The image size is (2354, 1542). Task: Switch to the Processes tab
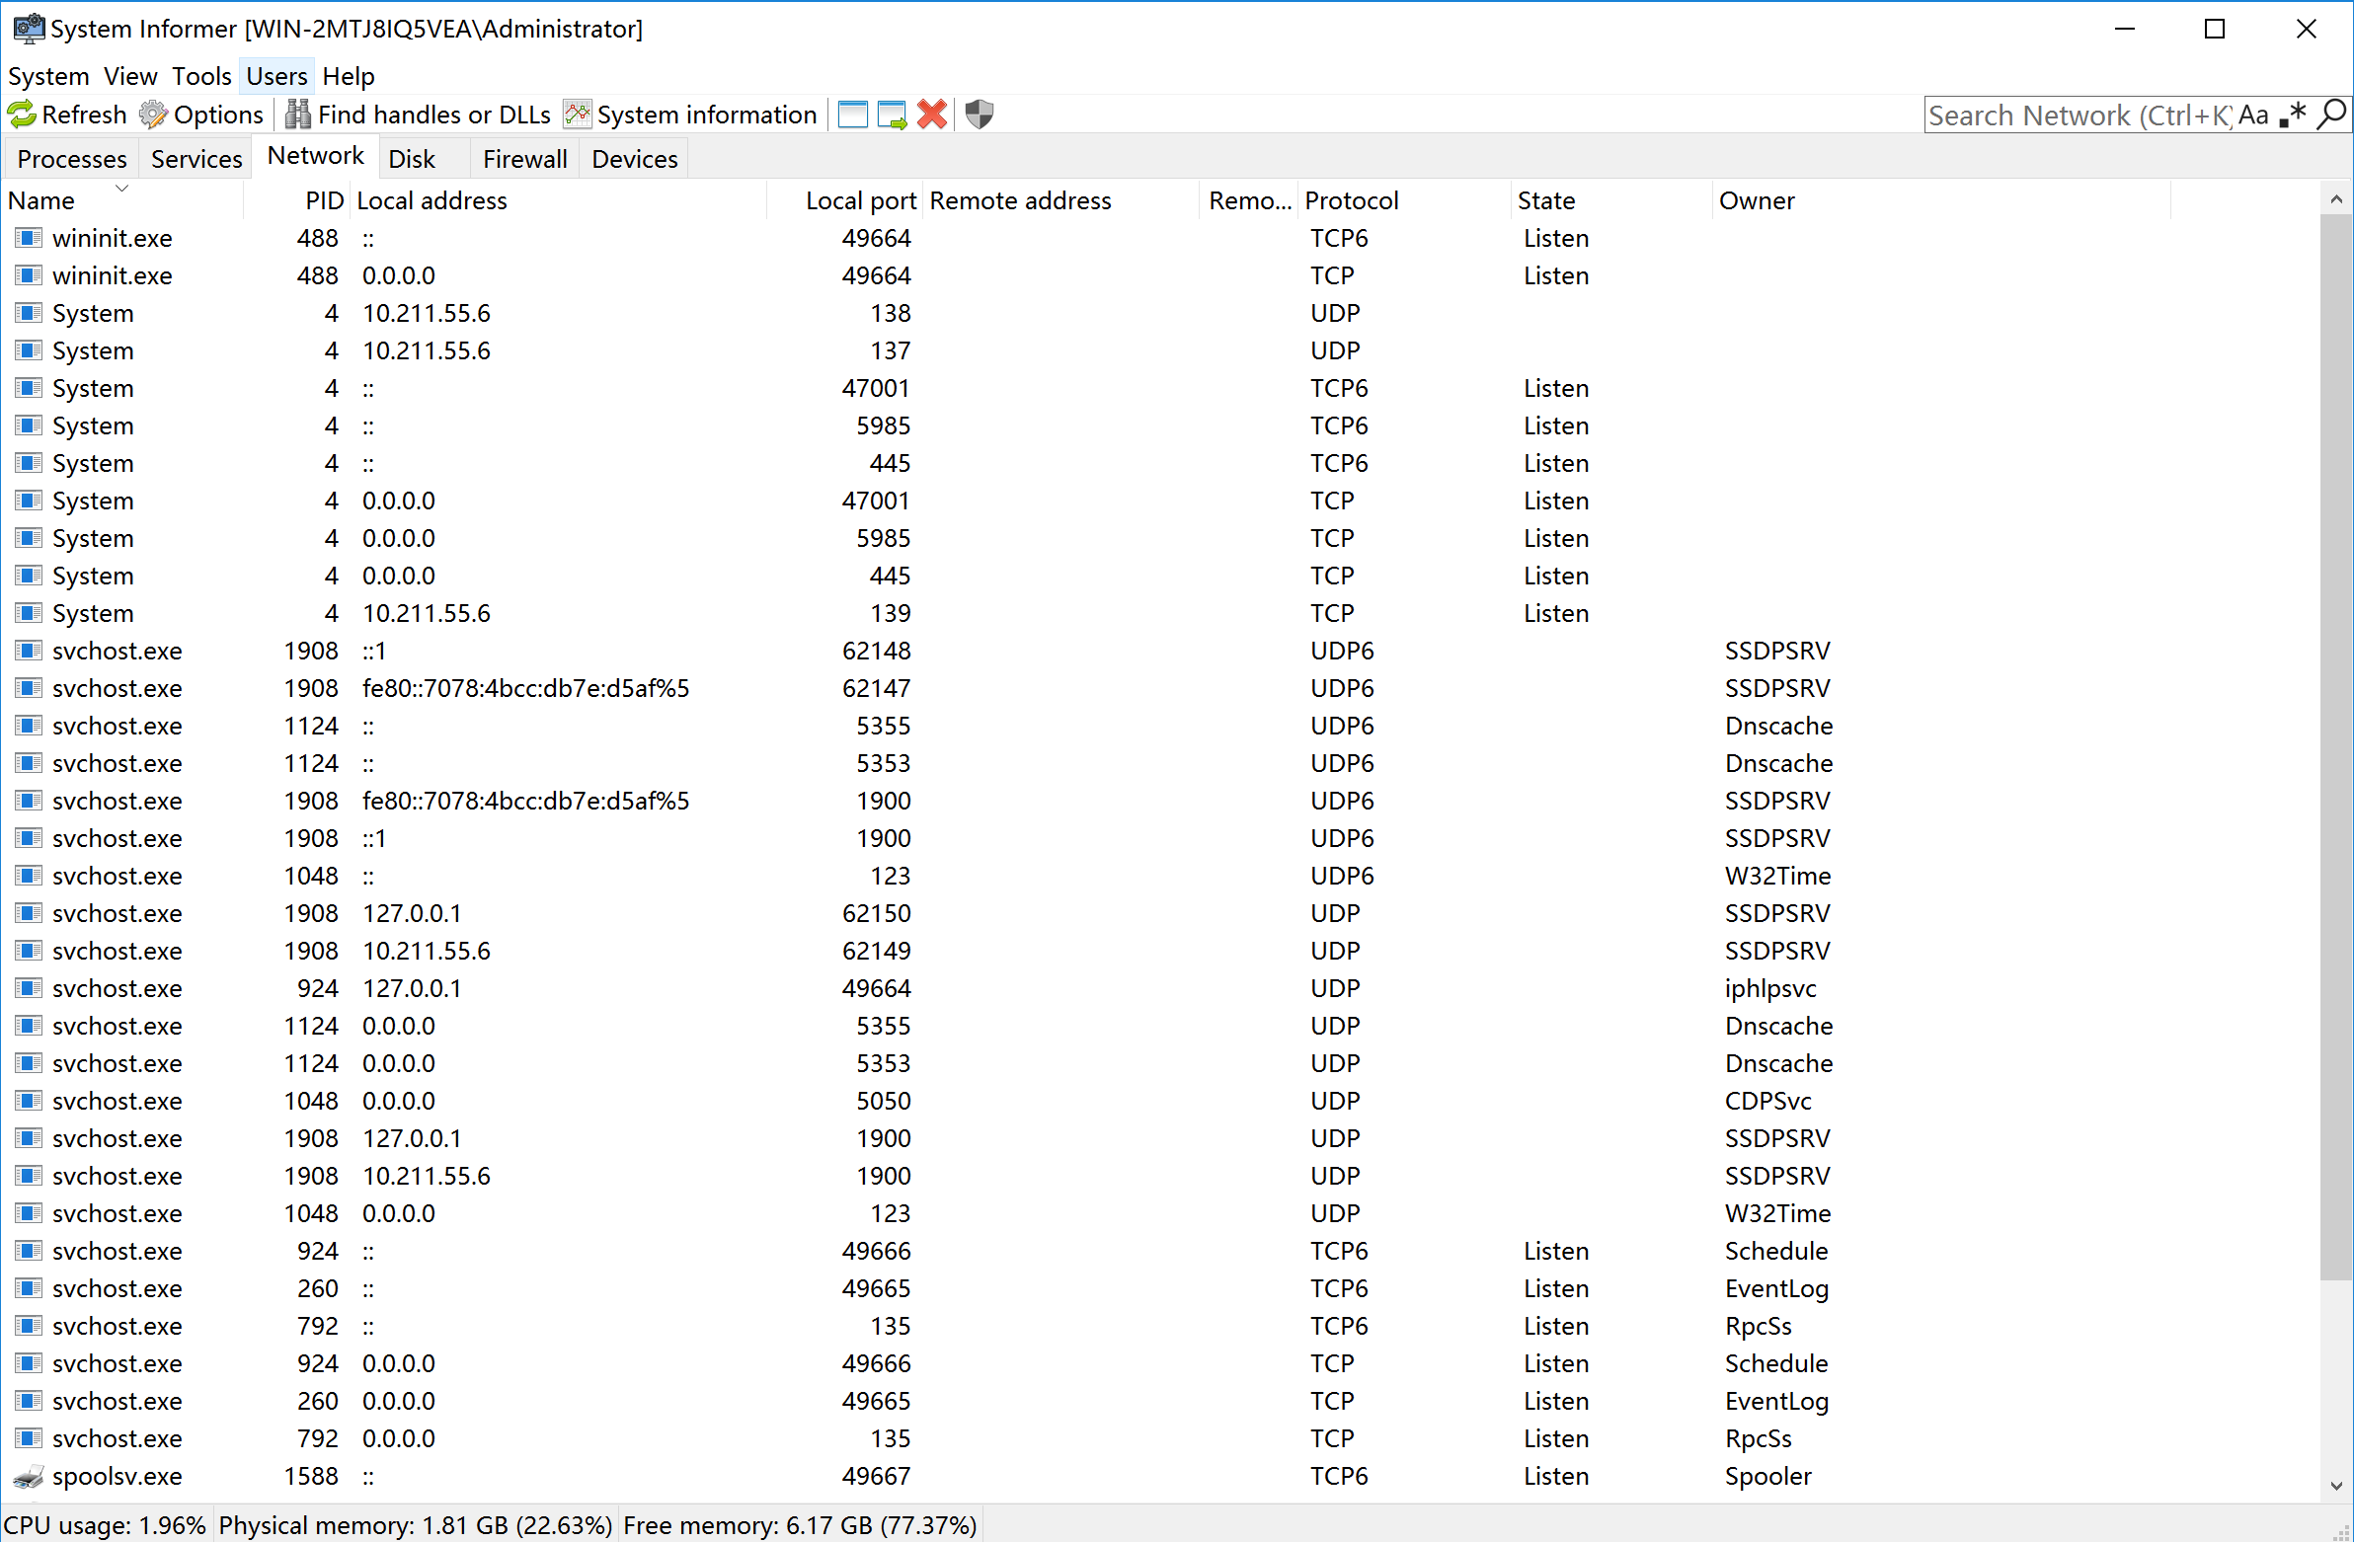tap(72, 159)
